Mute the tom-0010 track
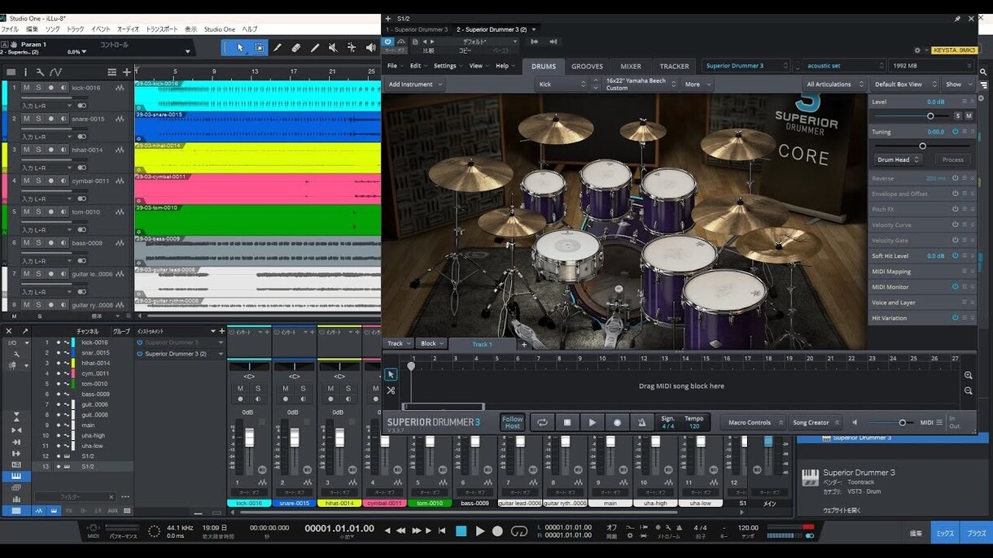Viewport: 993px width, 558px height. coord(26,211)
